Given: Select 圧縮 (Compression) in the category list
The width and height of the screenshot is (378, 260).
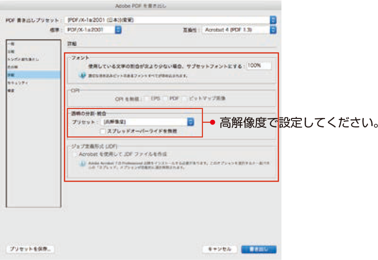Looking at the screenshot, I should click(33, 51).
